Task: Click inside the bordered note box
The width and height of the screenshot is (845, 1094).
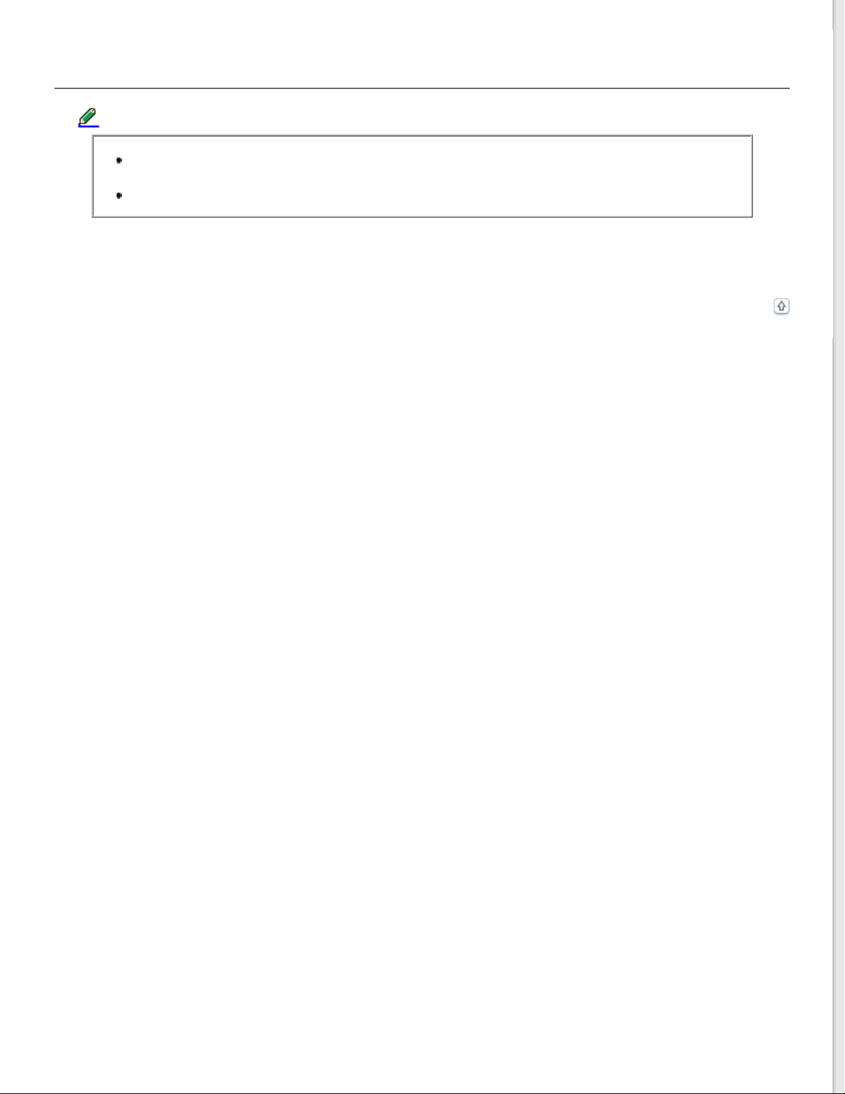Action: [x=422, y=177]
